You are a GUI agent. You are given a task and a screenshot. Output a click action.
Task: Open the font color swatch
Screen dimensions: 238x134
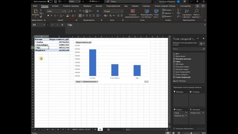pyautogui.click(x=73, y=16)
